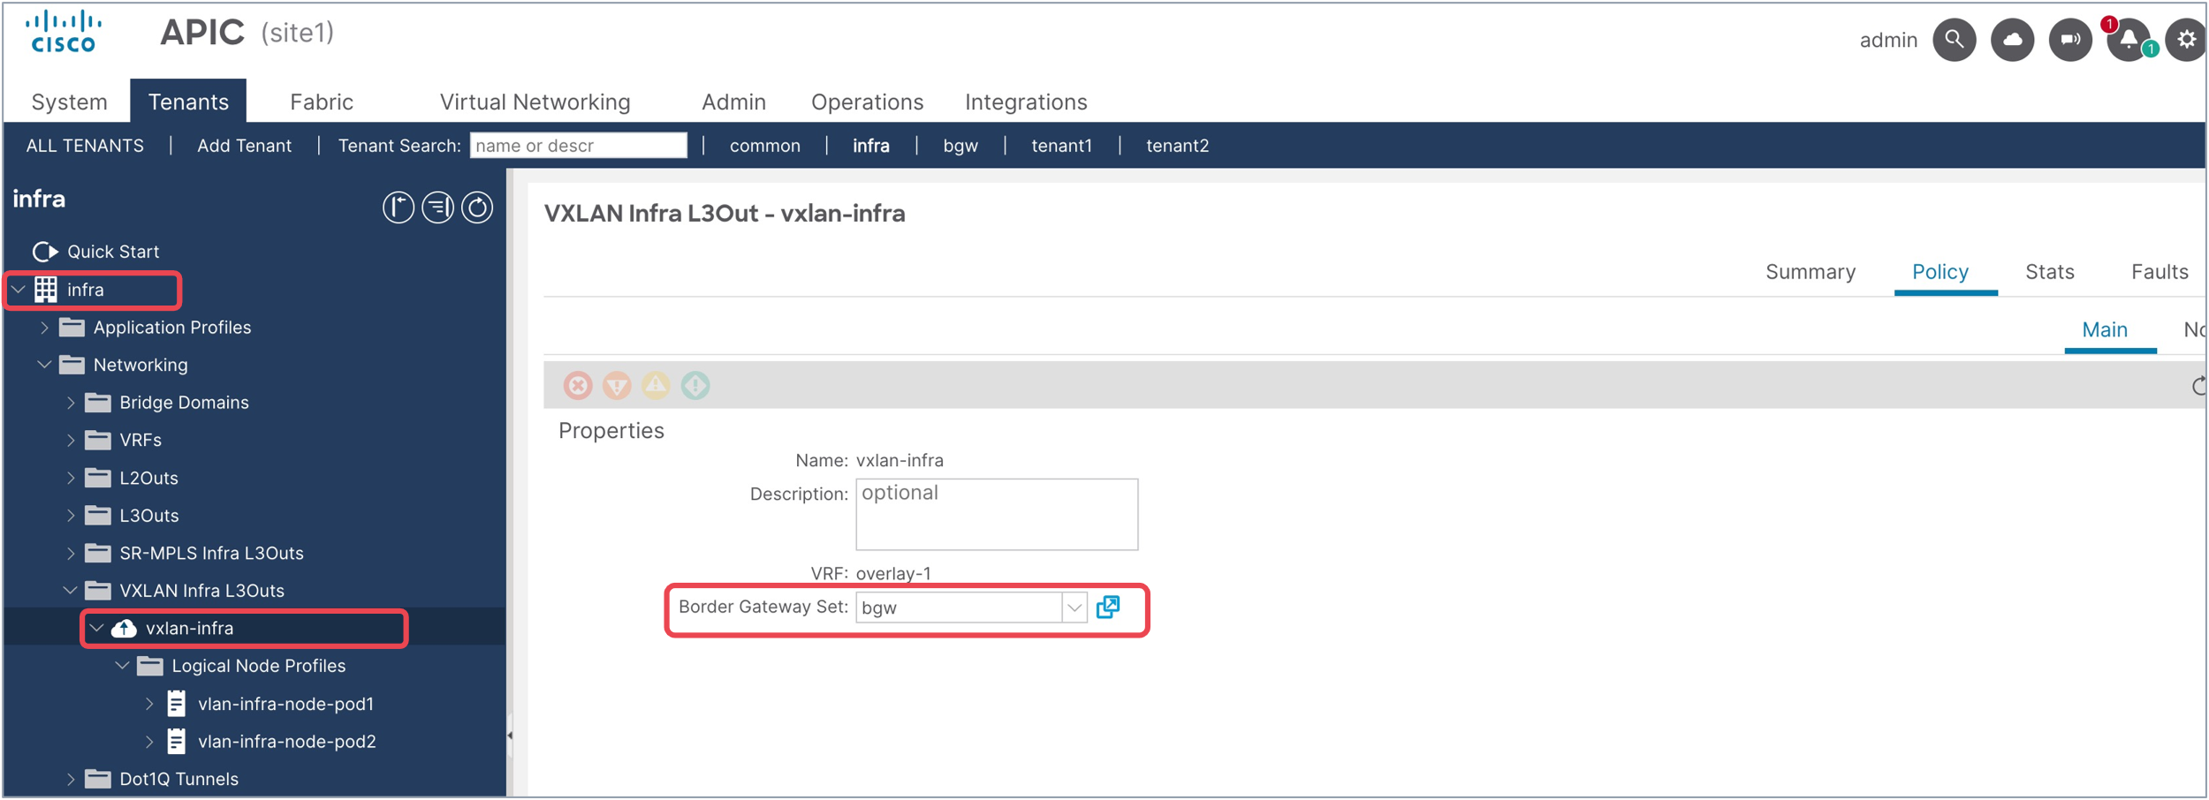The height and width of the screenshot is (800, 2209).
Task: Click the Dot1Q Tunnels folder icon
Action: 98,779
